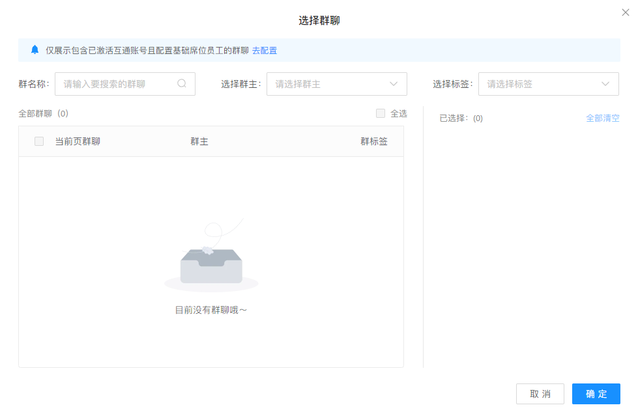Screen dimensions: 638x416
Task: Click the 已选择 (0) counter label
Action: tap(461, 118)
